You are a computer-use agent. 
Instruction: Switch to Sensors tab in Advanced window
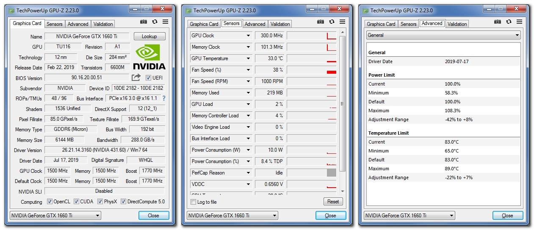click(x=409, y=24)
